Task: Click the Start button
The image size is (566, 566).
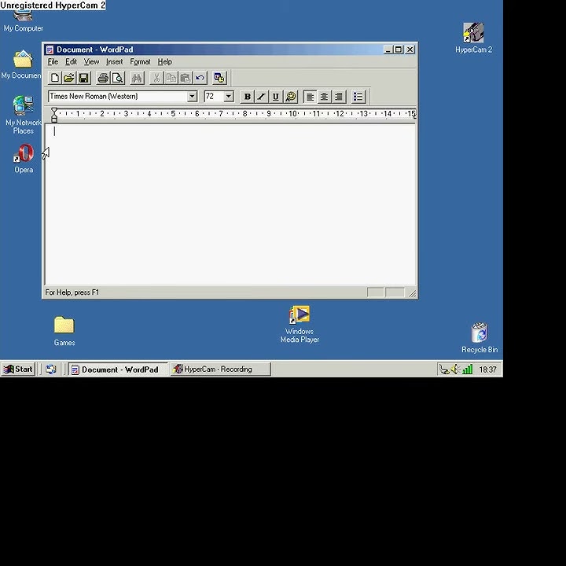Action: 18,369
